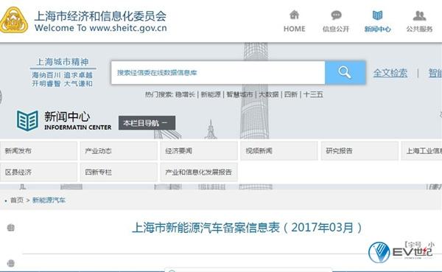
Task: Open 信息公开 speech bubble icon
Action: click(x=336, y=15)
